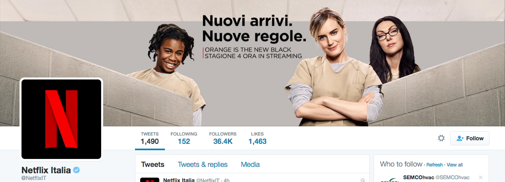Switch to Tweets & replies tab
The height and width of the screenshot is (182, 505).
click(x=203, y=165)
